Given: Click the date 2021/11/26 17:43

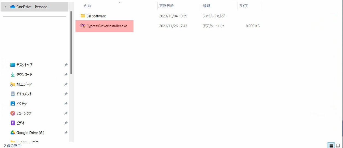Looking at the screenshot, I should point(173,26).
